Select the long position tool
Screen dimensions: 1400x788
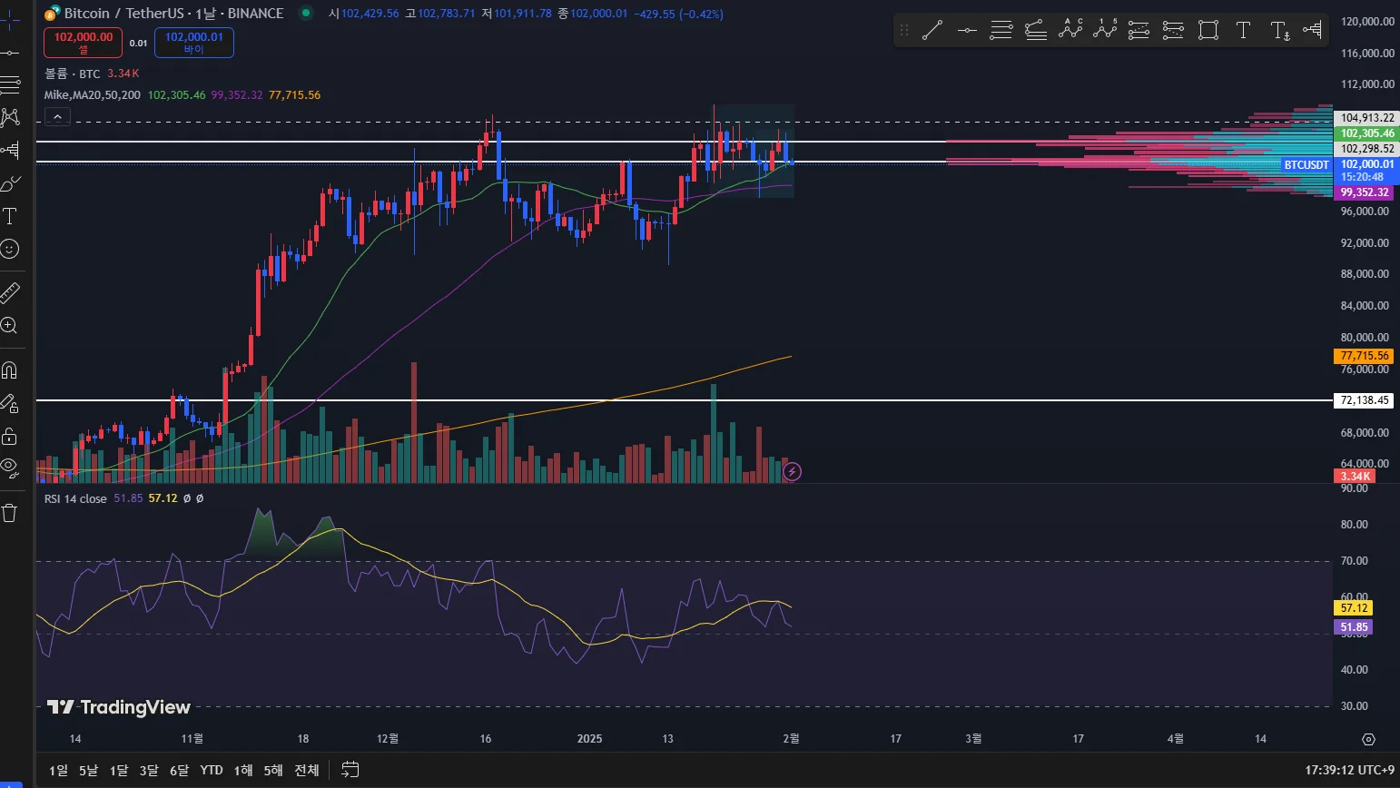click(x=1139, y=31)
